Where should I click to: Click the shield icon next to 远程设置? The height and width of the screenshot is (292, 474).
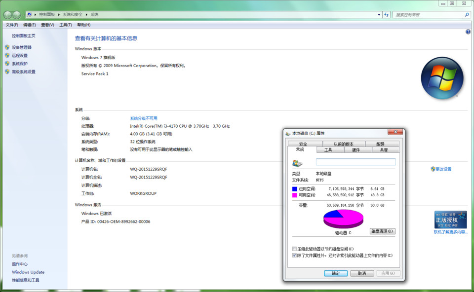click(x=7, y=56)
